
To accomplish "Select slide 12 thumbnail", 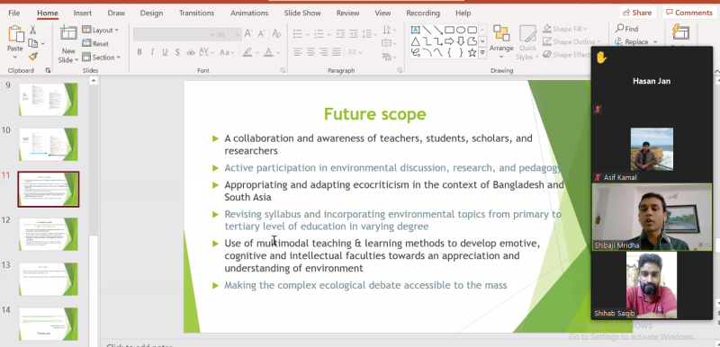I will coord(49,235).
